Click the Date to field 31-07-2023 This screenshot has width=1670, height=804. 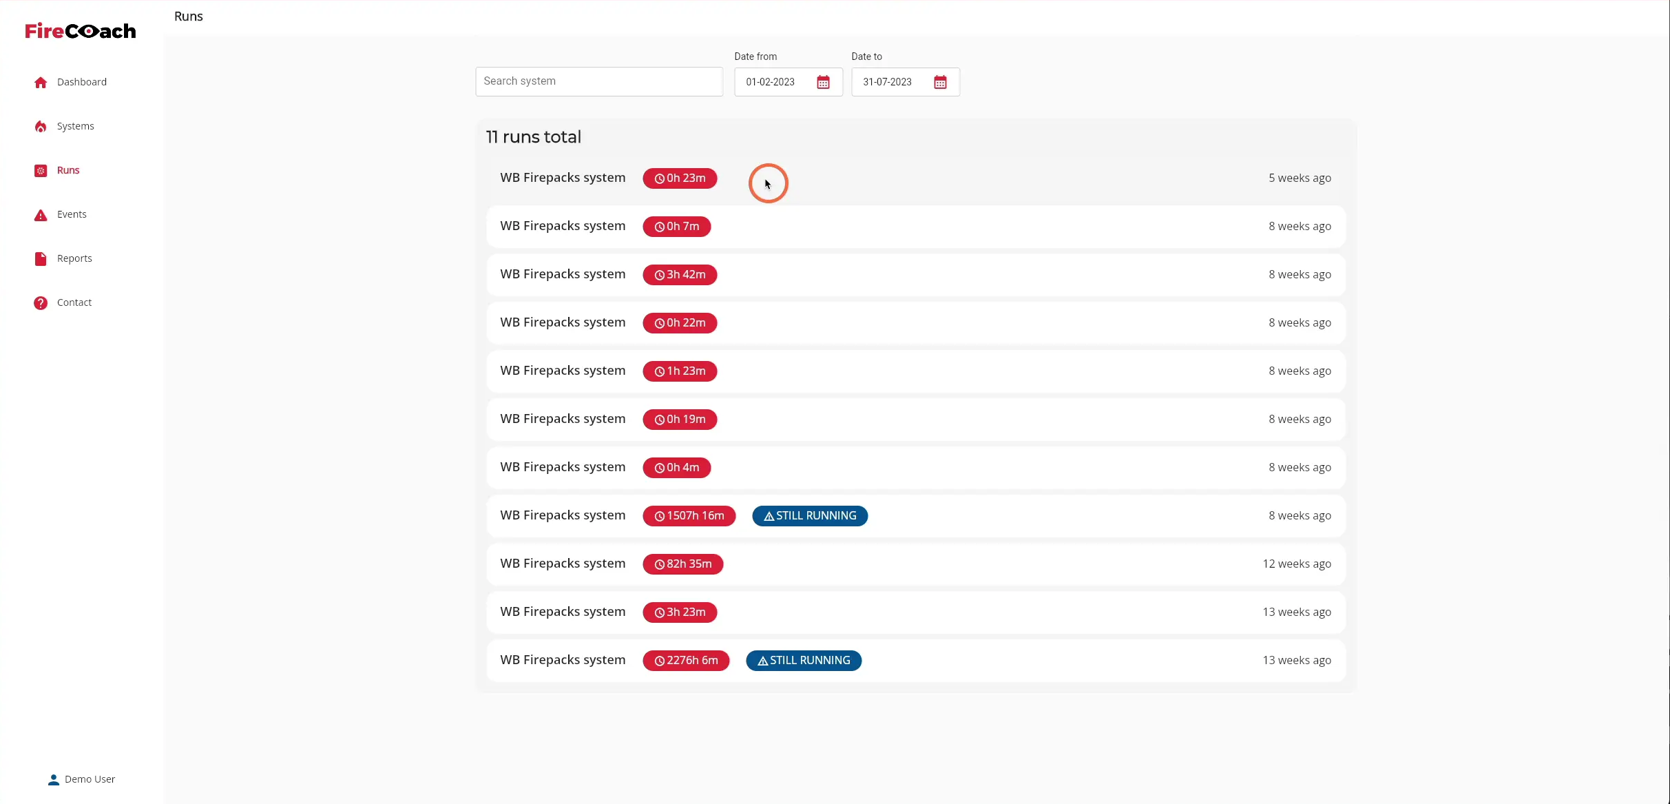(x=906, y=82)
